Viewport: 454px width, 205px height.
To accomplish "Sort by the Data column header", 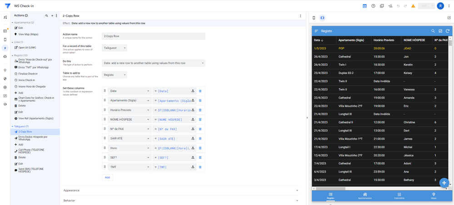I will point(319,40).
